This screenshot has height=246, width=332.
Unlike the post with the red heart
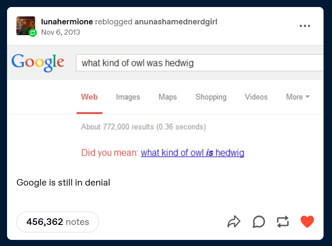(307, 222)
